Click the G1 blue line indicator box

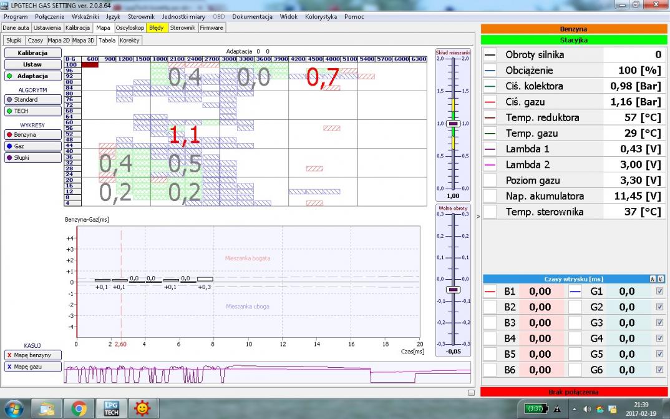(x=575, y=292)
